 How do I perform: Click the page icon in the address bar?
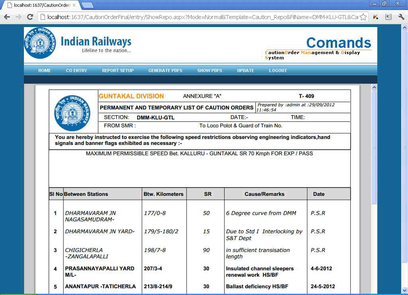42,17
